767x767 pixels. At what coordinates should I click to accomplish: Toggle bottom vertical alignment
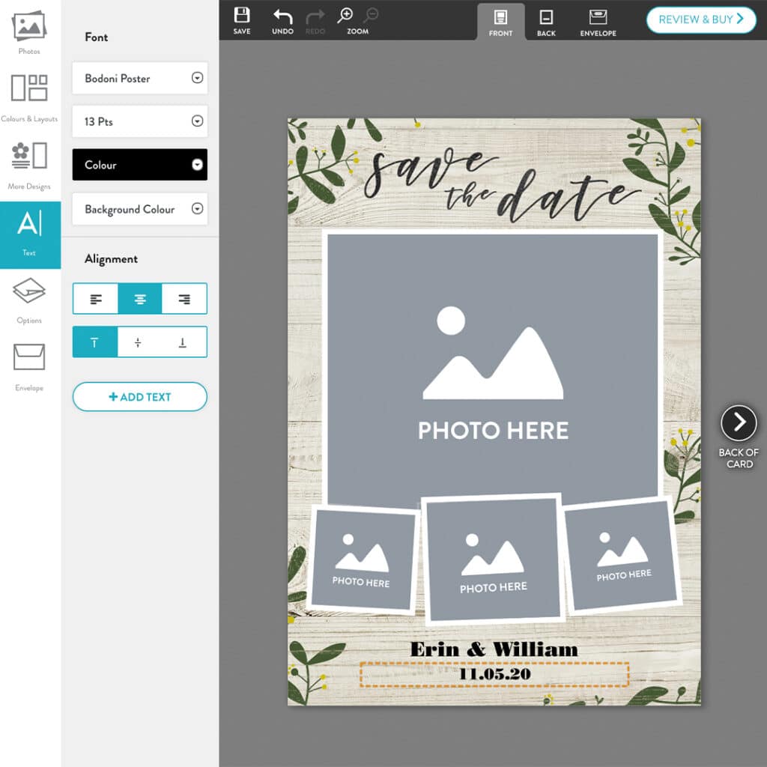click(x=184, y=342)
